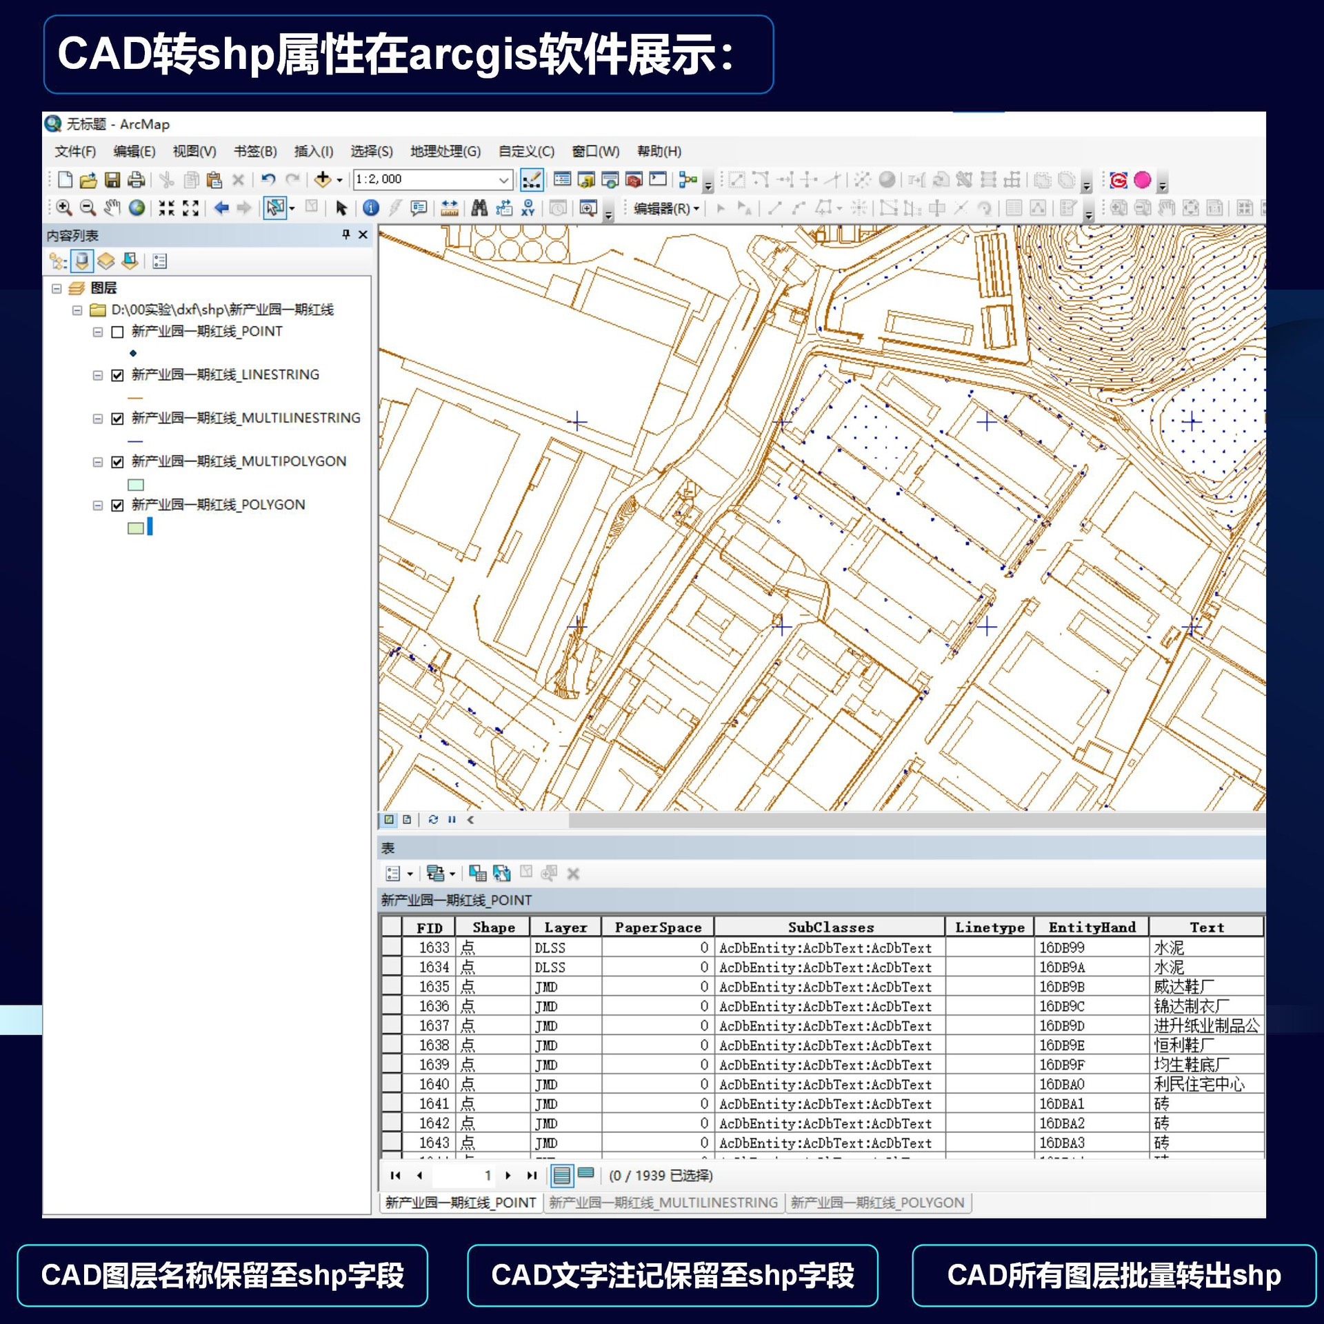Click the Zoom In magnifier tool
This screenshot has width=1324, height=1324.
point(63,208)
